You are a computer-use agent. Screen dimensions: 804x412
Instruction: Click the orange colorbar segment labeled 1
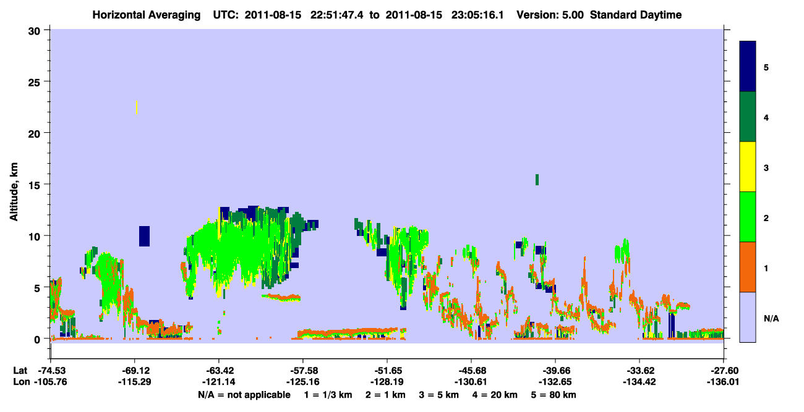point(748,267)
